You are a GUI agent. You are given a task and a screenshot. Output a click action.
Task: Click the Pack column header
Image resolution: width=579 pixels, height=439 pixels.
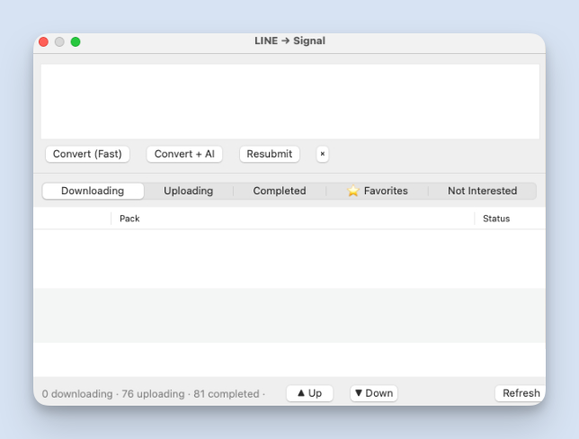click(292, 219)
